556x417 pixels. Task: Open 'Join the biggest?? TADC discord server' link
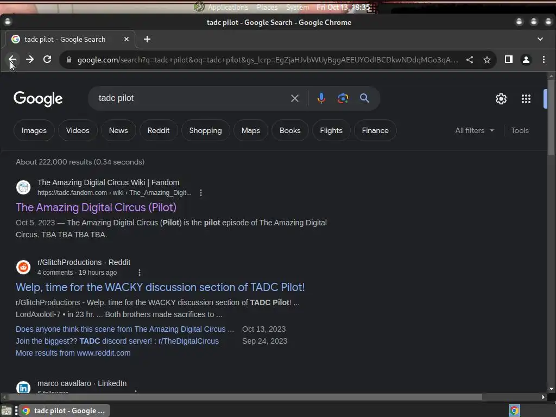pyautogui.click(x=117, y=341)
